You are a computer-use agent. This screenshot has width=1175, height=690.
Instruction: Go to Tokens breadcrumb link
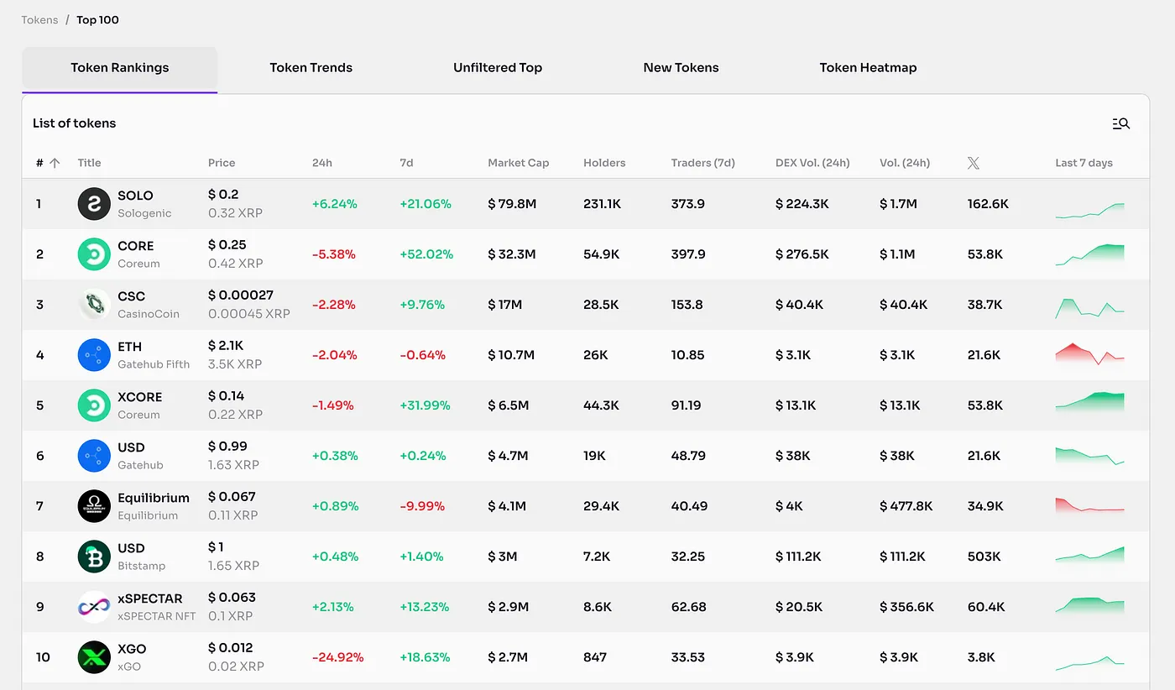tap(39, 20)
